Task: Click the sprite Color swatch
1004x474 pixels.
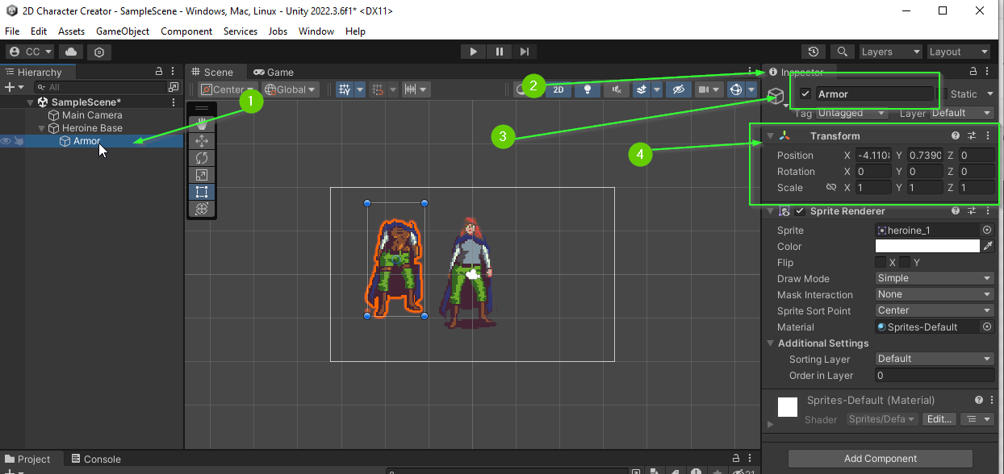Action: (927, 247)
